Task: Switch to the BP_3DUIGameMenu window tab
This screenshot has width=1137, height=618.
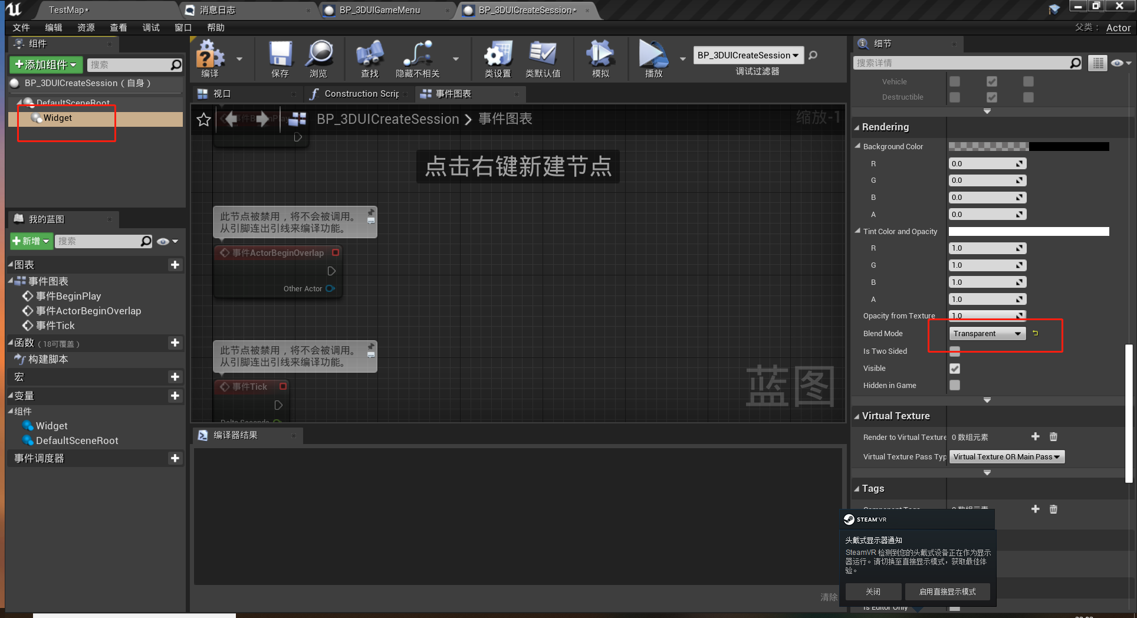Action: click(x=380, y=9)
